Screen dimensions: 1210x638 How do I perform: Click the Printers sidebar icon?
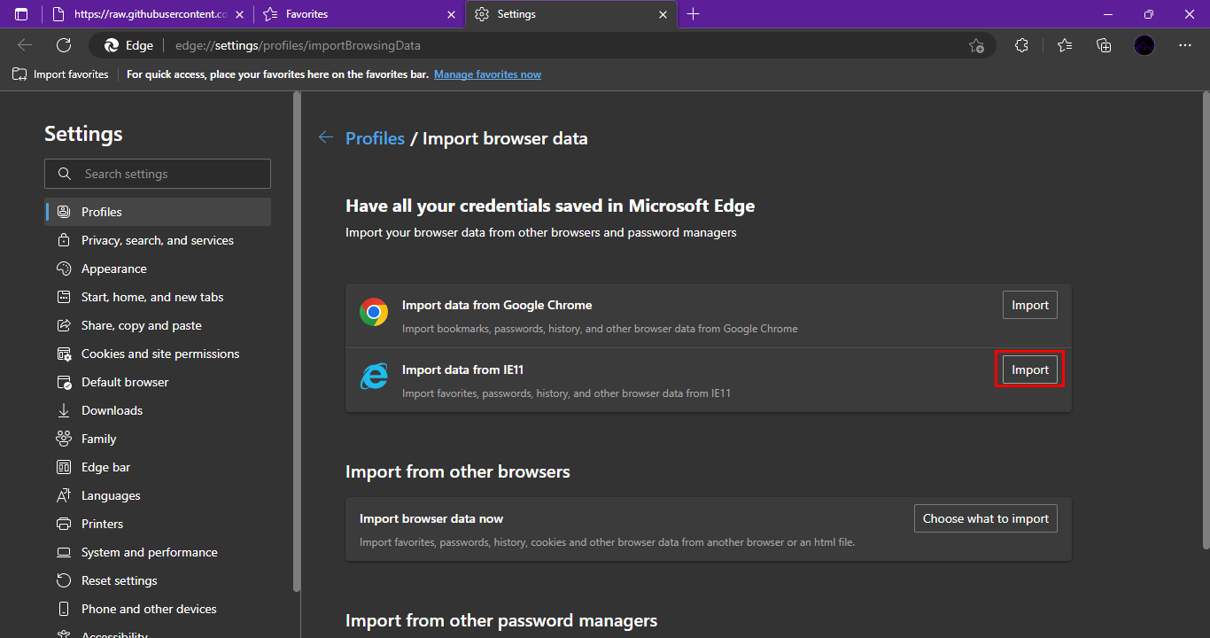coord(64,524)
